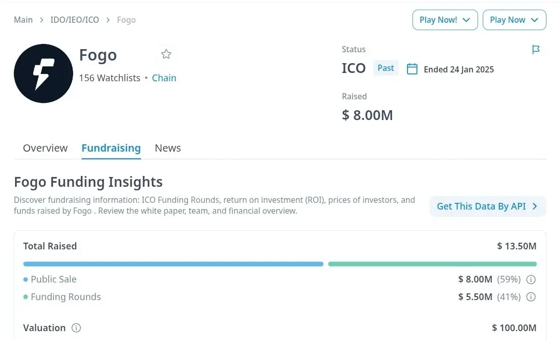Select the Fundraising tab
Screen dimensions: 560x341
(111, 148)
